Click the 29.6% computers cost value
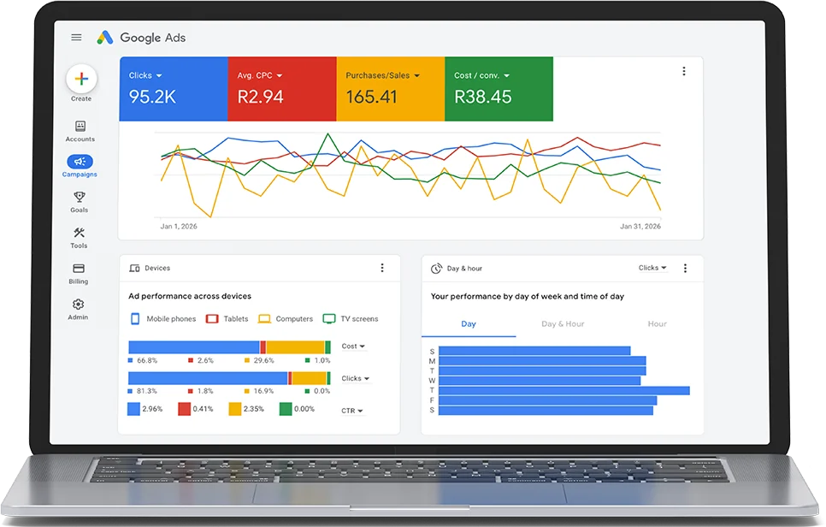This screenshot has width=826, height=527. tap(264, 360)
